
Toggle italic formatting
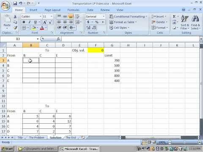(x=30, y=22)
